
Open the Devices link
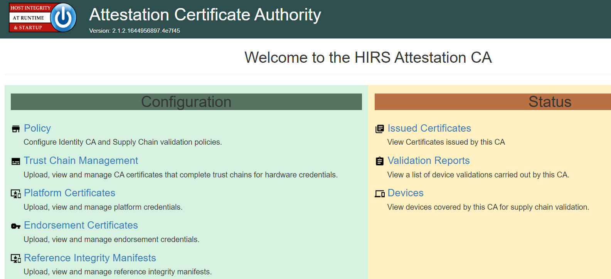pyautogui.click(x=406, y=193)
